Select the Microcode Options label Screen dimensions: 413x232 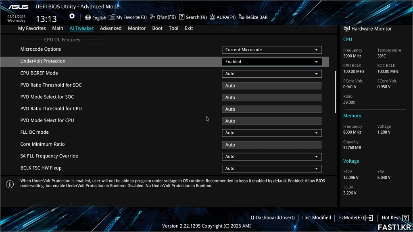click(41, 49)
